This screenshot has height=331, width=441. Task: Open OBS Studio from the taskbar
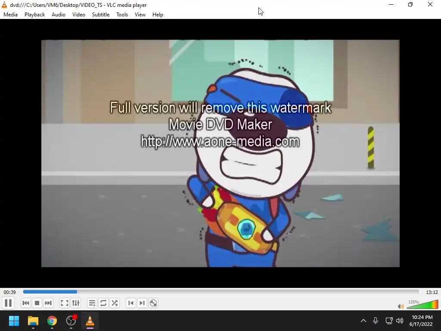tap(71, 321)
